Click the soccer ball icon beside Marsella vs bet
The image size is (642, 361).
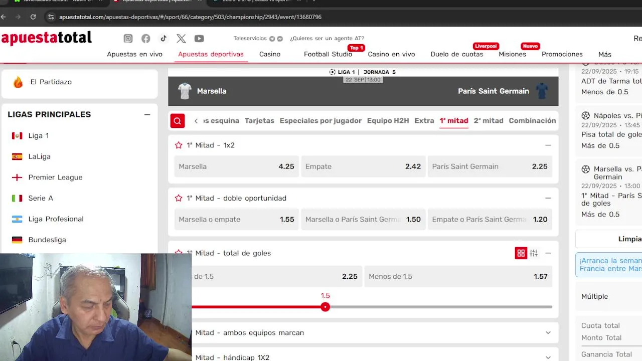(585, 169)
